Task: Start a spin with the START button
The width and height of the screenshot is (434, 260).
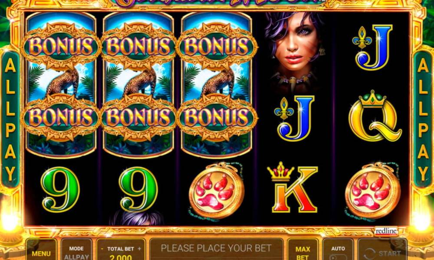Action: [382, 250]
